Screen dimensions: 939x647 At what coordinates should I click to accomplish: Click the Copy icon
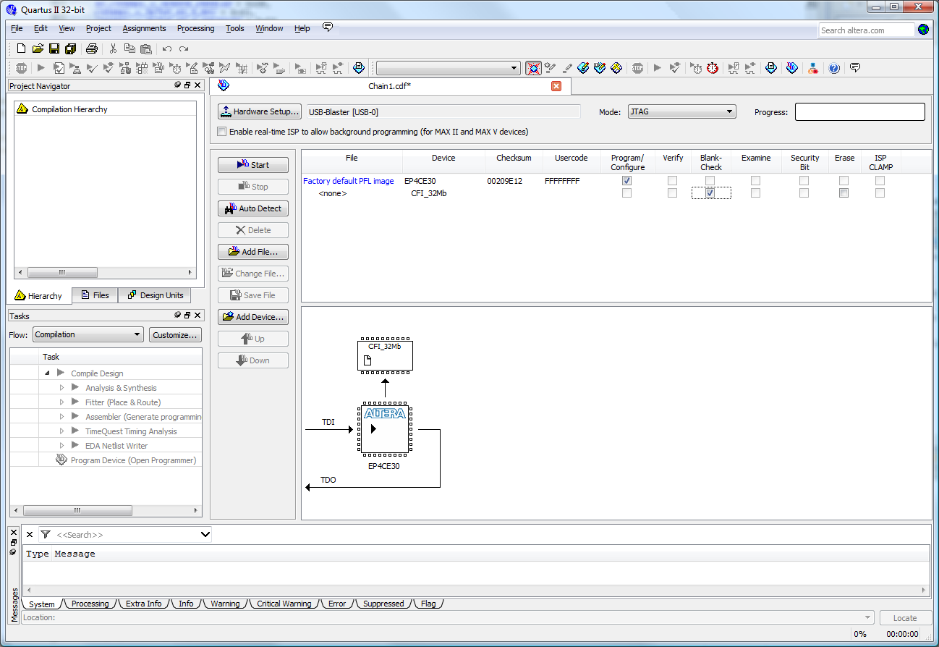coord(129,48)
